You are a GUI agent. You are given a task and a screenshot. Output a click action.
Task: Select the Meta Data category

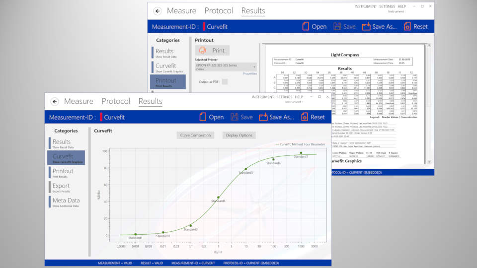click(66, 202)
